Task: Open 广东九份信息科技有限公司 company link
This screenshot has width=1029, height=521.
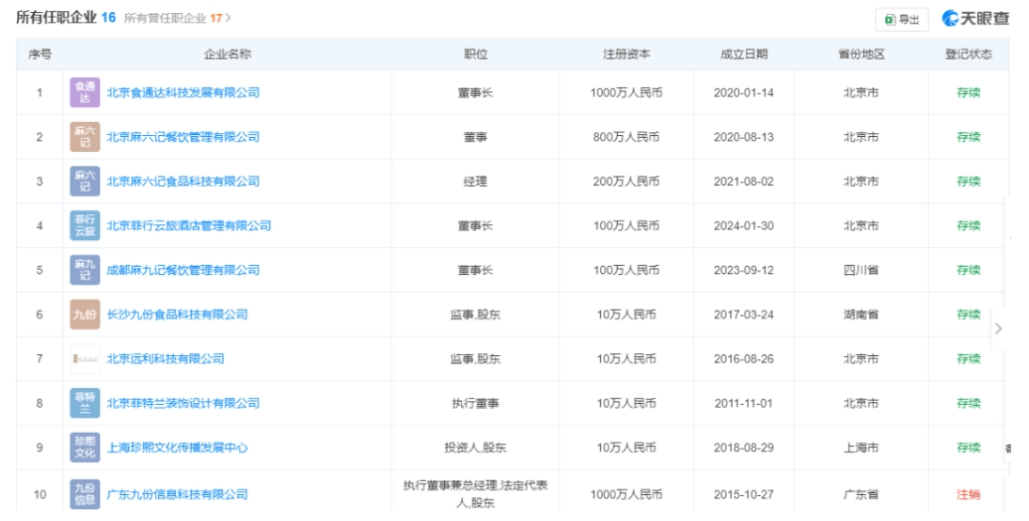Action: click(177, 494)
